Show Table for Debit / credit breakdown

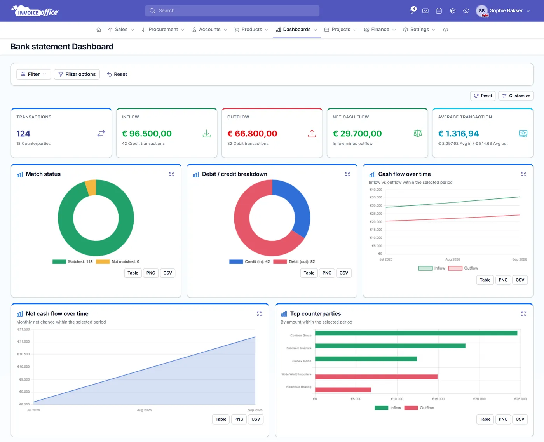[x=309, y=273]
